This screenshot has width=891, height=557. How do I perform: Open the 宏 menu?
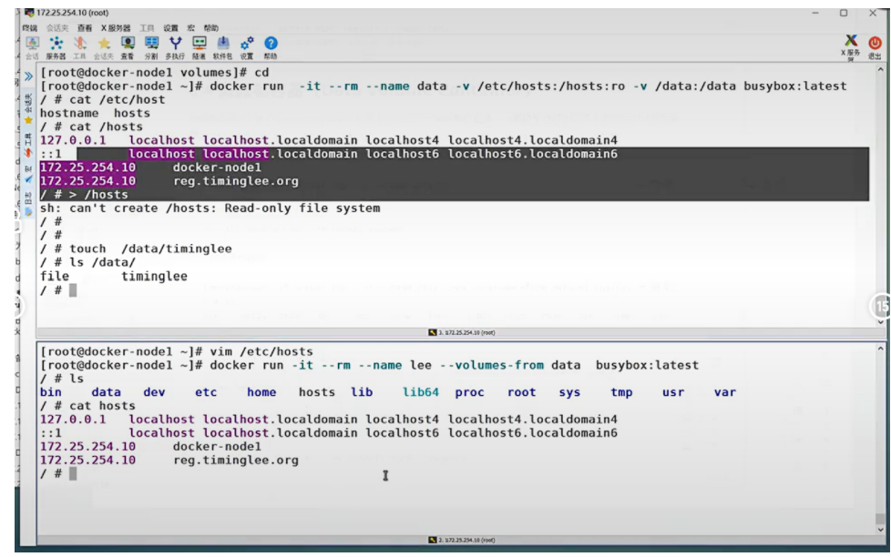(x=191, y=28)
